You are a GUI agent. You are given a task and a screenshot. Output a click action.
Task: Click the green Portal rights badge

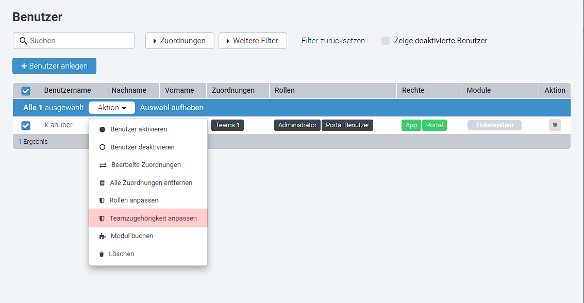coord(435,125)
